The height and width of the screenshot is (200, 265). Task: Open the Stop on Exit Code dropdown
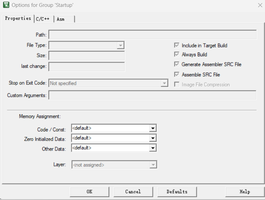[x=164, y=83]
